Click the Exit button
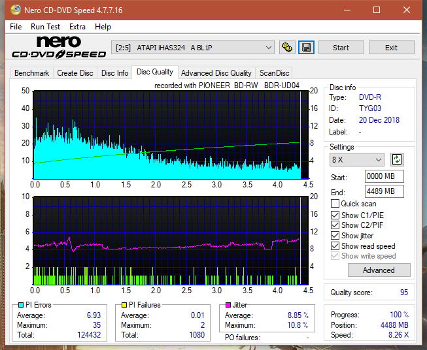The image size is (427, 350). 391,48
